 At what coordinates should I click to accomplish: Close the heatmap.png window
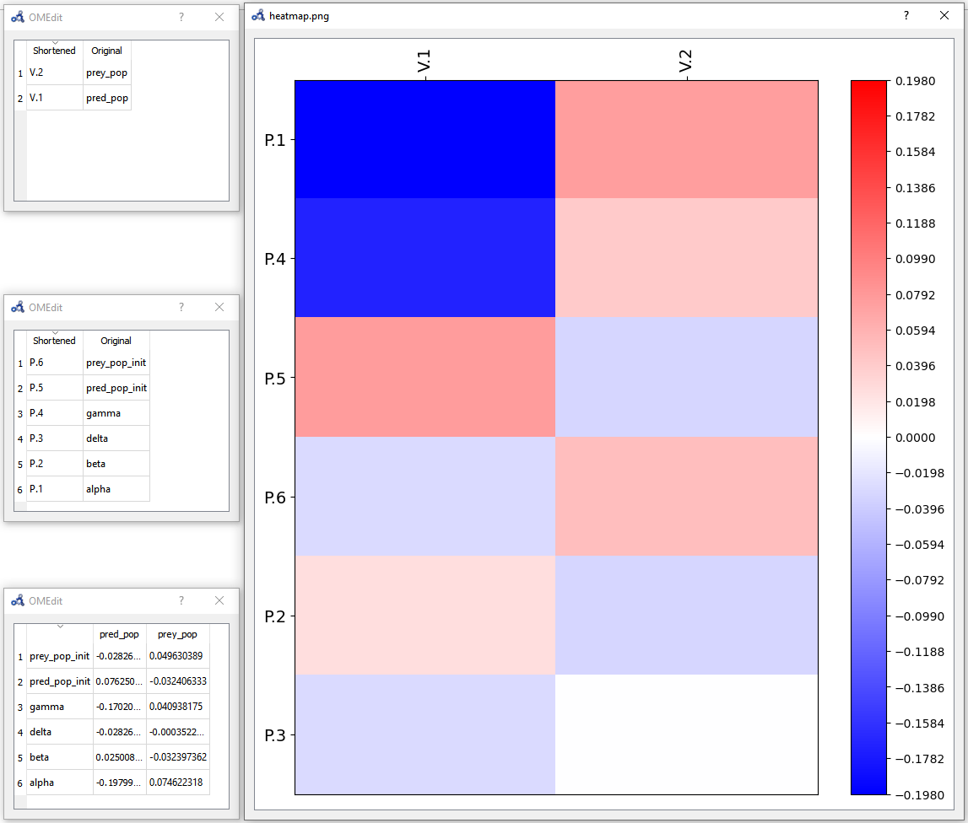[x=944, y=15]
